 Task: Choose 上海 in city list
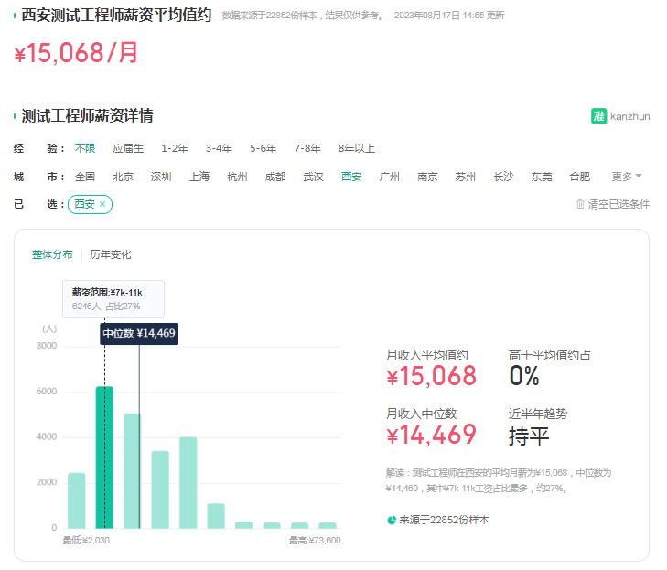(x=199, y=176)
